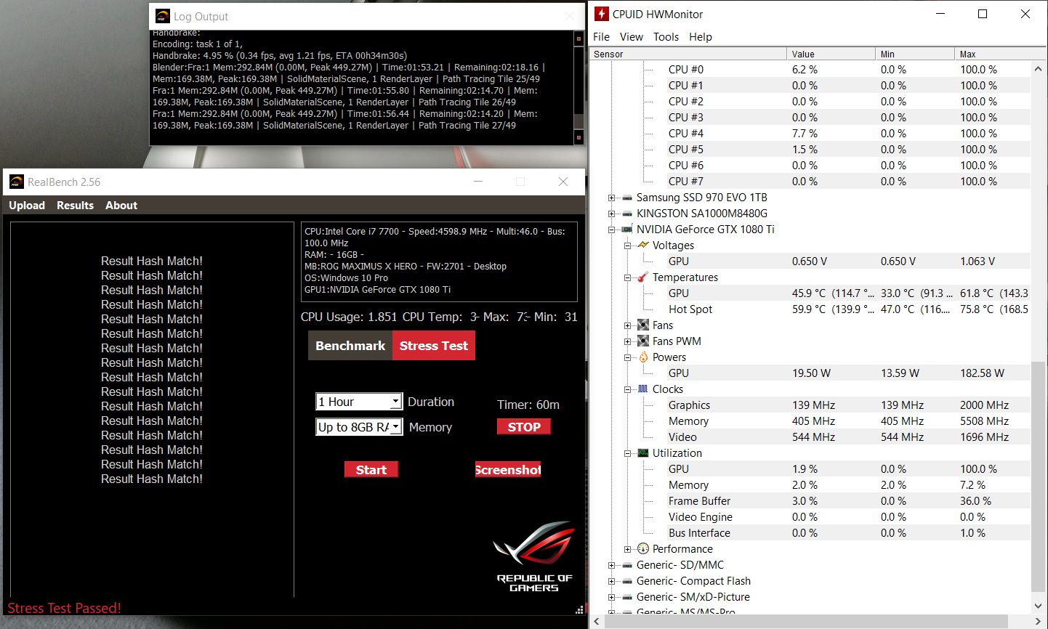
Task: Click the Temperatures thermometer icon
Action: (642, 277)
